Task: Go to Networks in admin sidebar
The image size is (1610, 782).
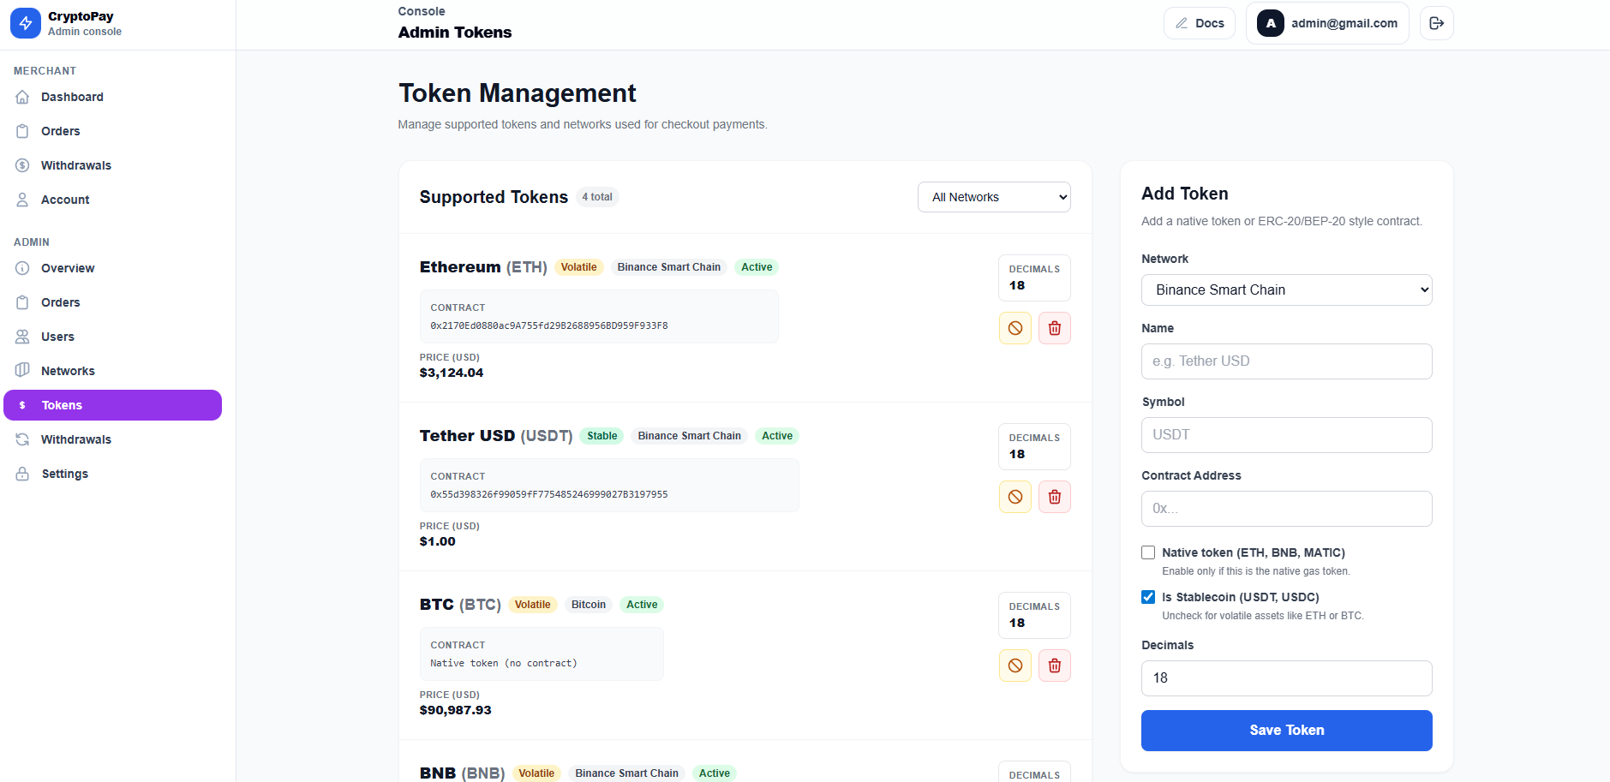Action: pos(68,371)
